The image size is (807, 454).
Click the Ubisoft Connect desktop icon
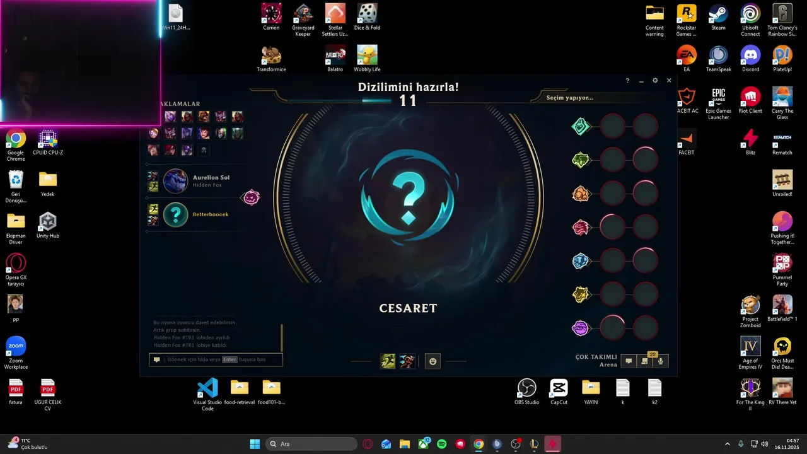[750, 20]
